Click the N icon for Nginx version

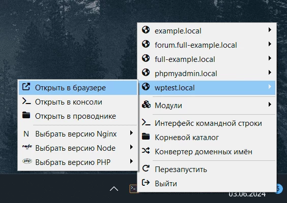tap(26, 134)
